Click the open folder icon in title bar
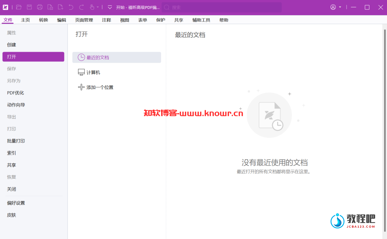 coord(19,7)
